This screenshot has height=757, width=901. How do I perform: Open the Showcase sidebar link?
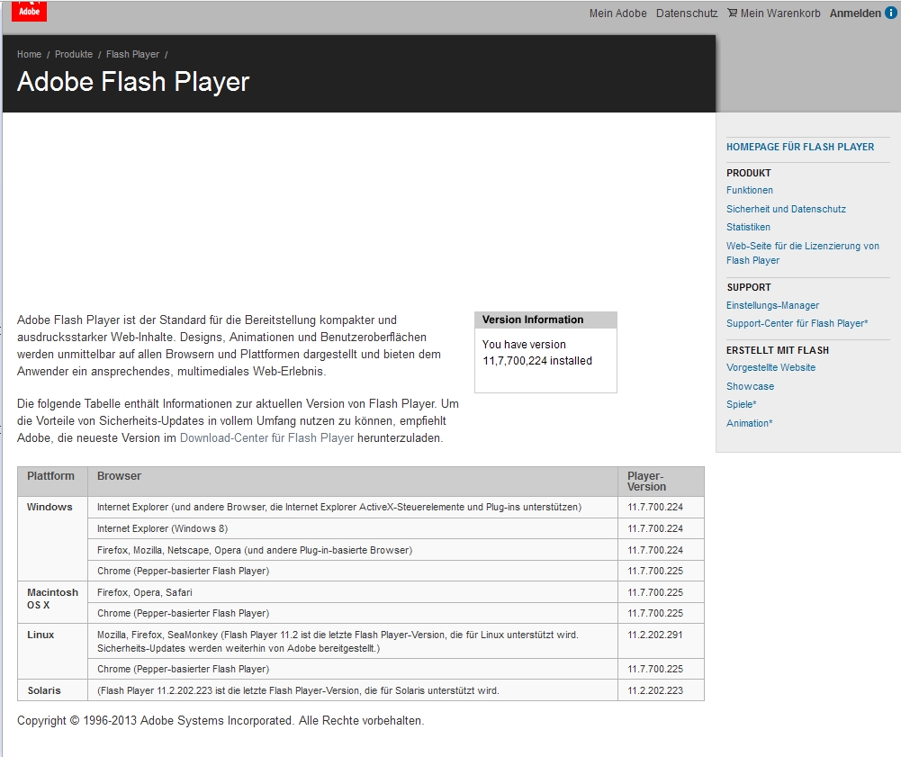pos(750,386)
